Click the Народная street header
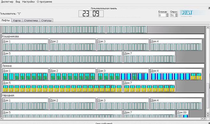The height and width of the screenshot is (124, 210). (x=103, y=95)
